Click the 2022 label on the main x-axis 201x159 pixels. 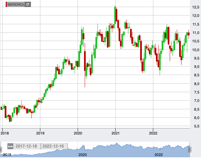tap(153, 133)
